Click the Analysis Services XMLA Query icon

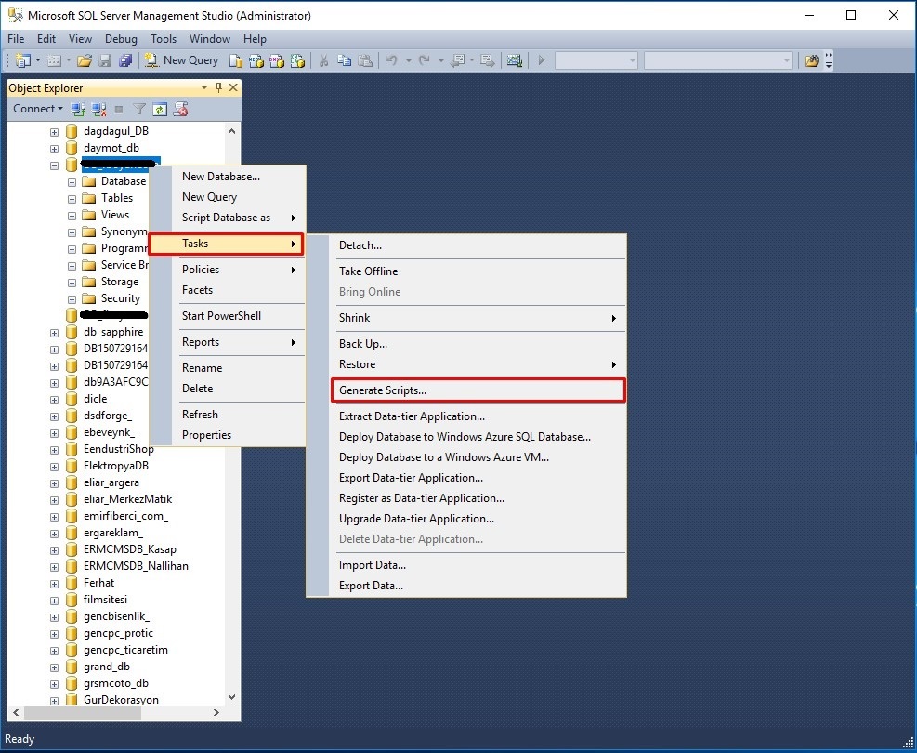pyautogui.click(x=297, y=60)
